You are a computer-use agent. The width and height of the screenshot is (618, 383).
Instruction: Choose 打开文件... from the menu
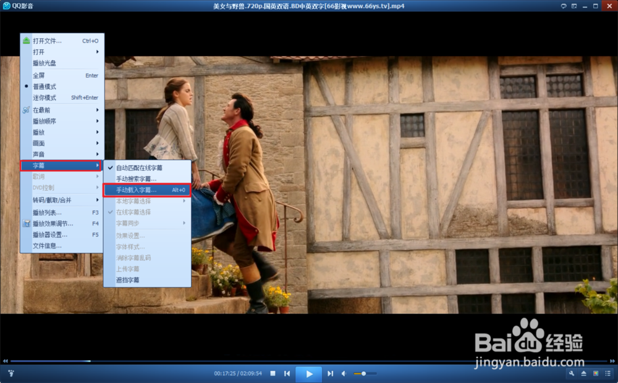pos(62,41)
